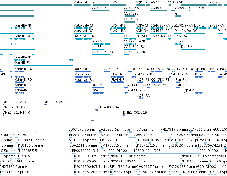Click the RH13815.5prime EST feature
The height and width of the screenshot is (176, 227).
click(x=164, y=132)
